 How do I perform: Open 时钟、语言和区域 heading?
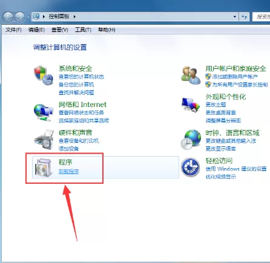click(x=232, y=132)
